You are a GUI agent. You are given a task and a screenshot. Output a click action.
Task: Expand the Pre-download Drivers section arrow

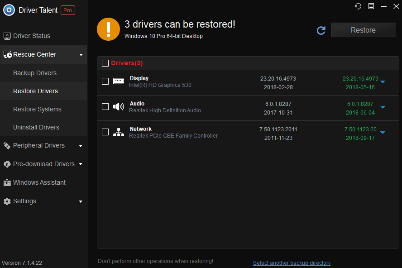(81, 164)
